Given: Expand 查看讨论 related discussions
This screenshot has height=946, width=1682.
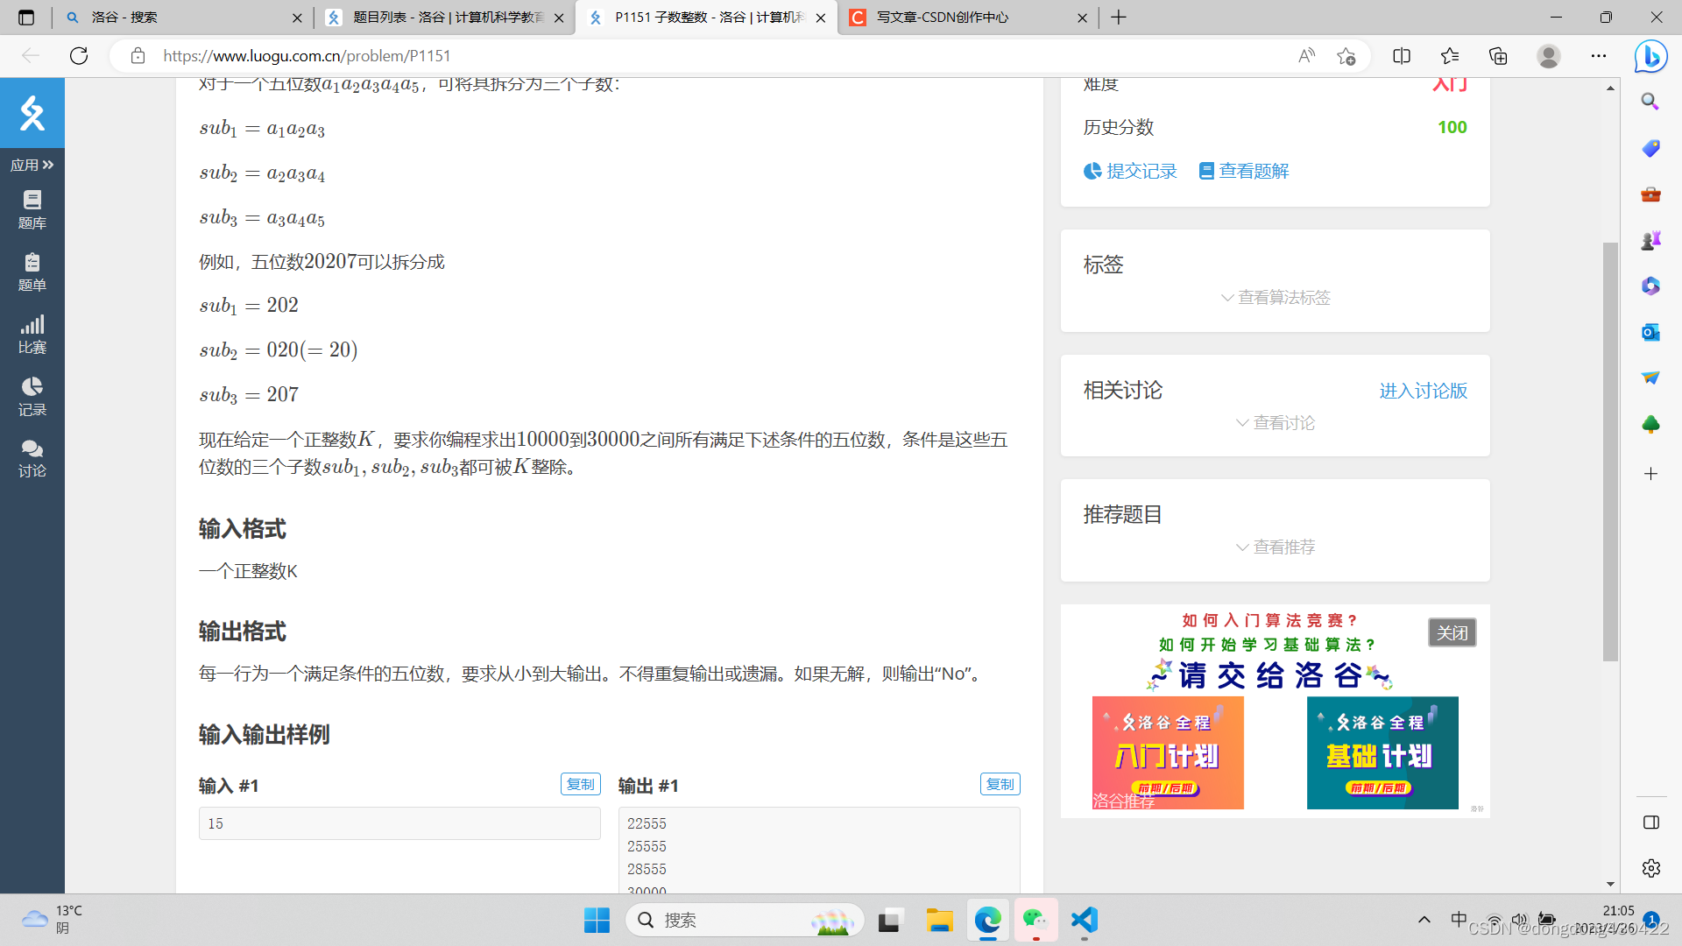Looking at the screenshot, I should [x=1276, y=423].
